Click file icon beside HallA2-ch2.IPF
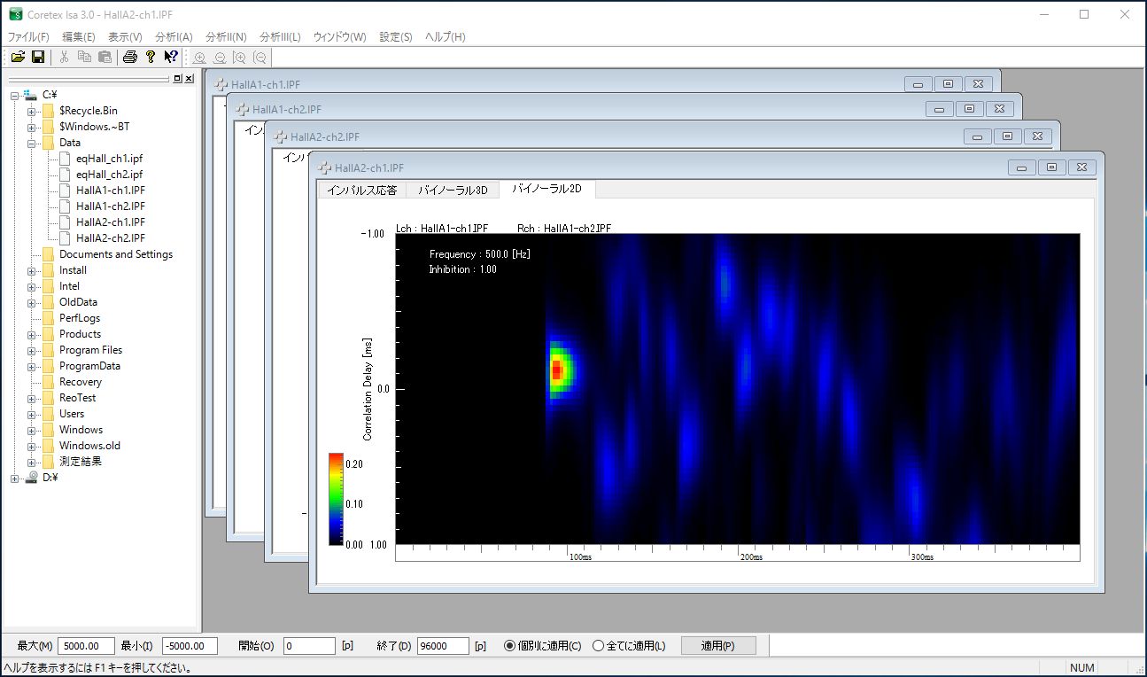1147x677 pixels. pyautogui.click(x=65, y=238)
